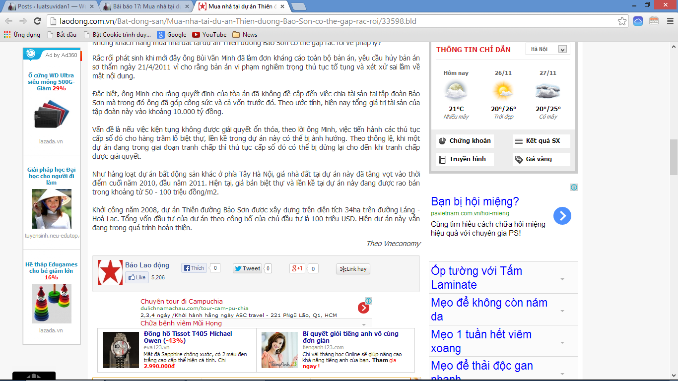Click the blue cloud extension icon

(638, 21)
